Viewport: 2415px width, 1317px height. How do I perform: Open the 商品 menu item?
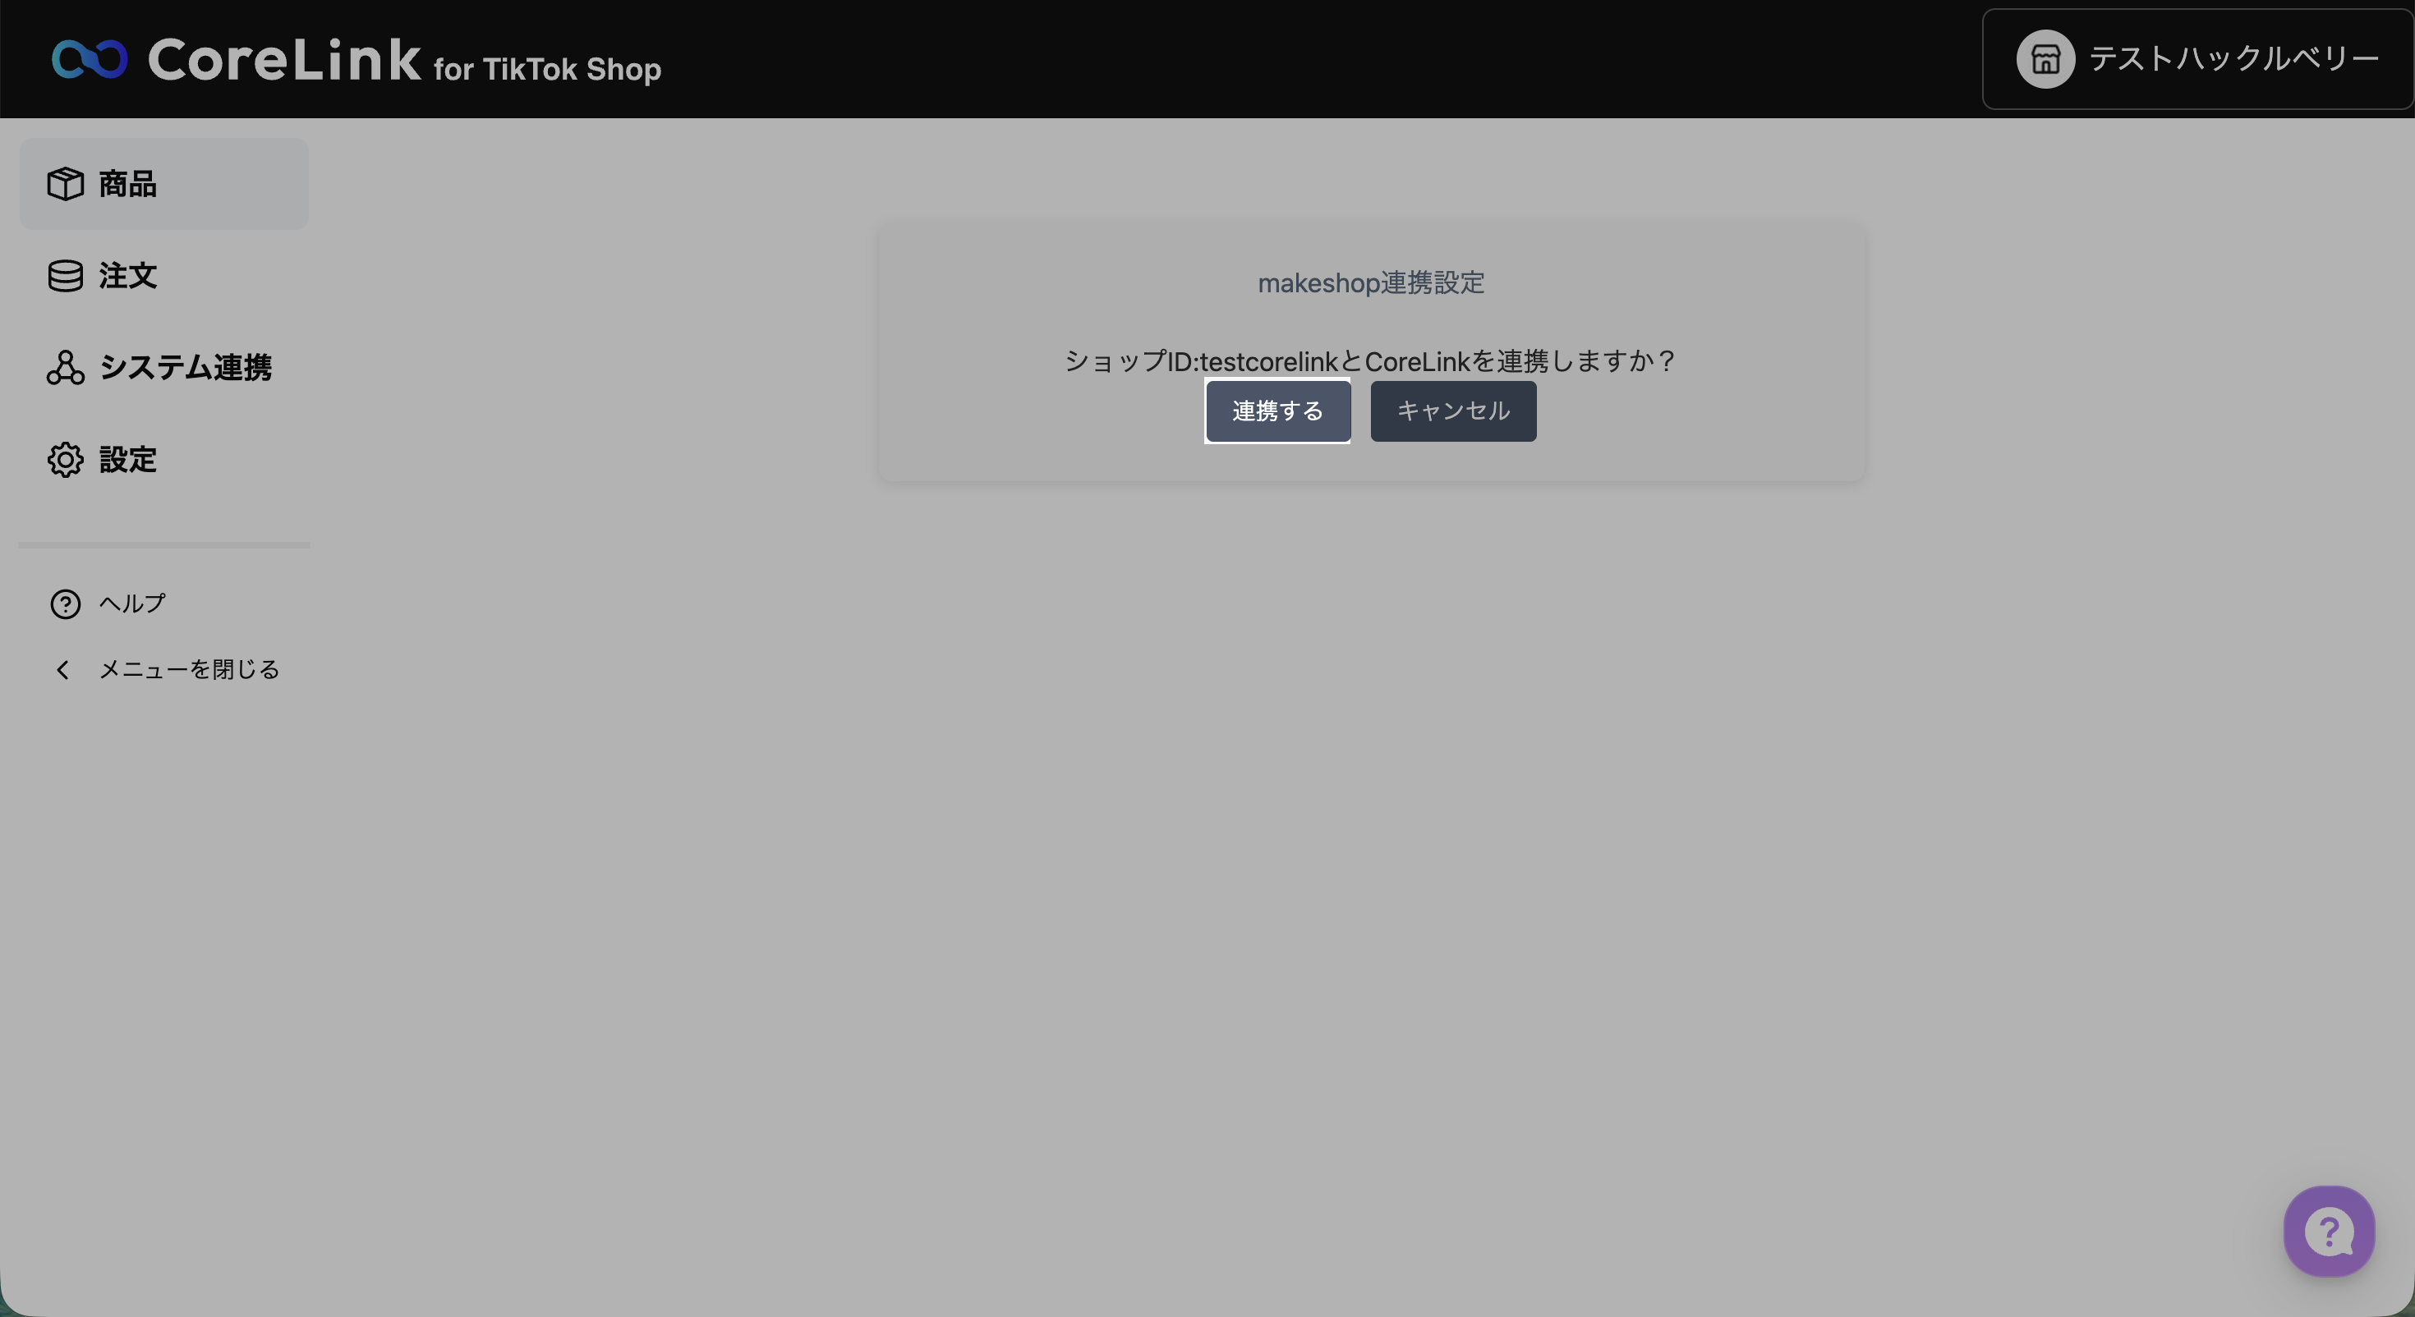pyautogui.click(x=128, y=184)
